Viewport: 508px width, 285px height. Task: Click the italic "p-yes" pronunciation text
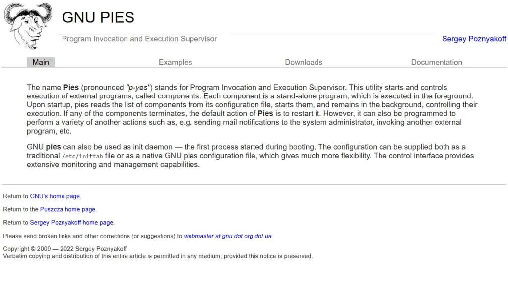pos(139,87)
